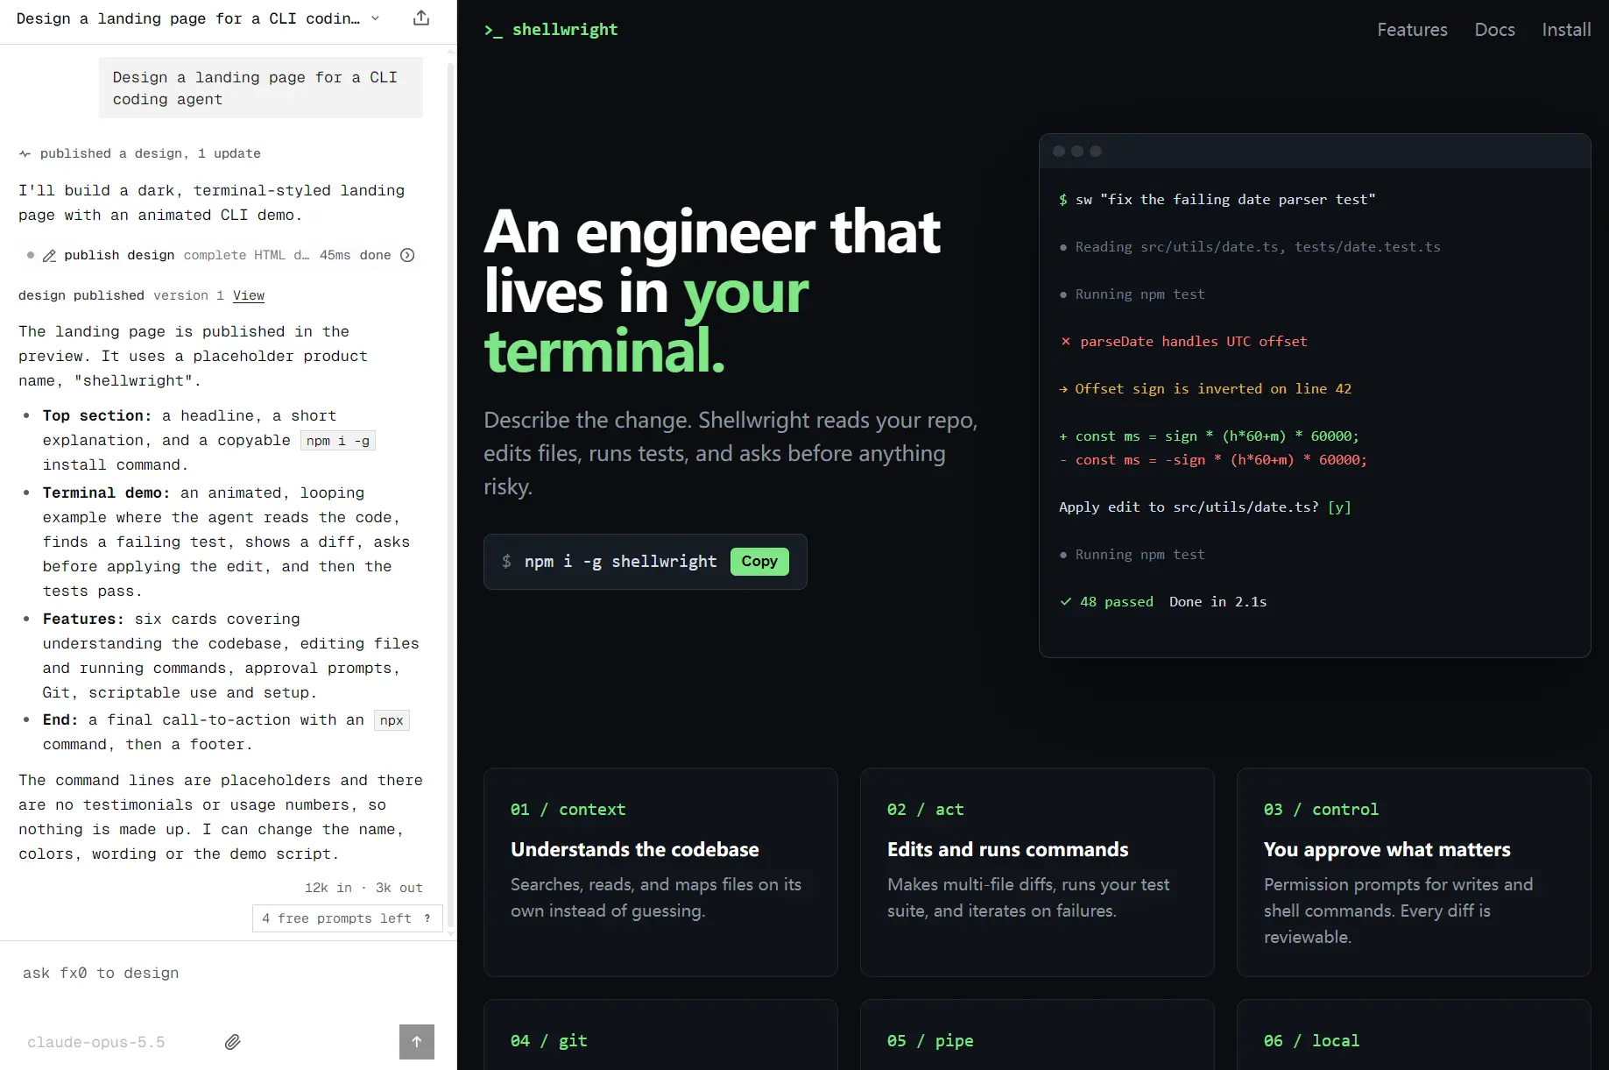Open Docs in the preview nav

click(x=1494, y=30)
